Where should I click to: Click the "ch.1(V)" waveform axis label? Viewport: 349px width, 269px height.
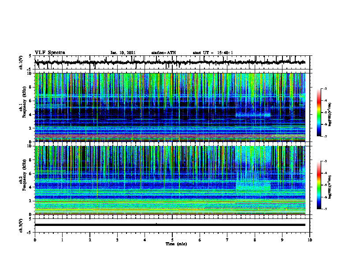pyautogui.click(x=21, y=62)
